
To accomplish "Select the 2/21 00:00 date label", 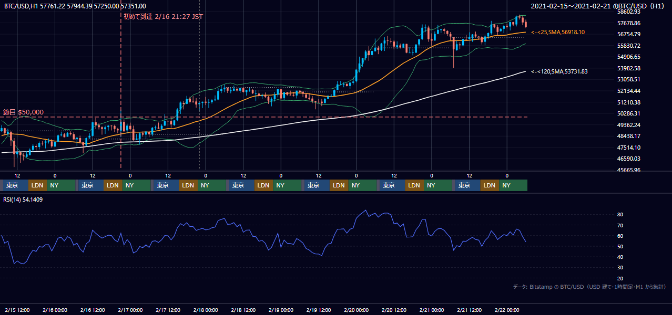I will 432,310.
